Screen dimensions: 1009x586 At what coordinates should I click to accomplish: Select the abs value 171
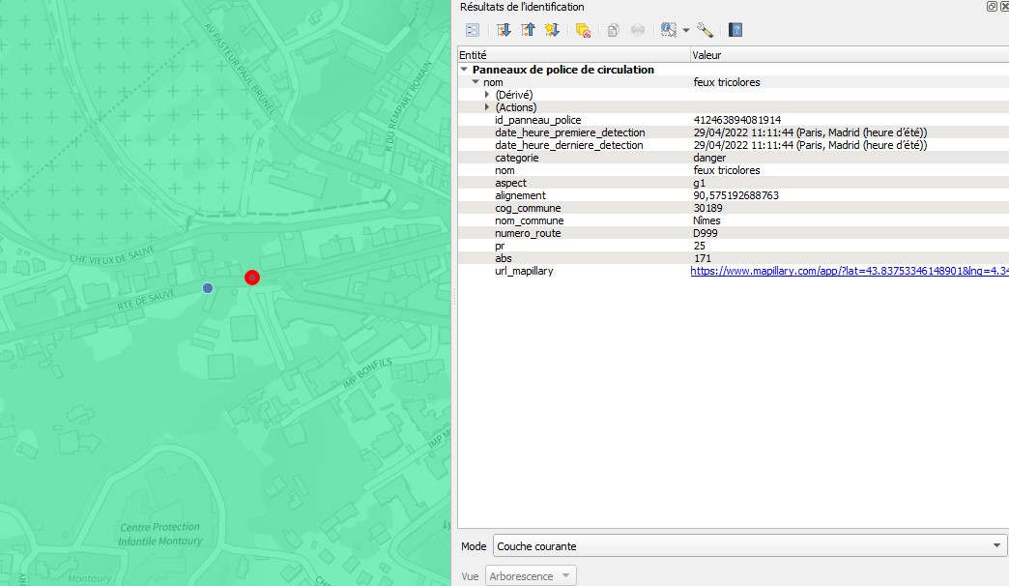[x=702, y=258]
